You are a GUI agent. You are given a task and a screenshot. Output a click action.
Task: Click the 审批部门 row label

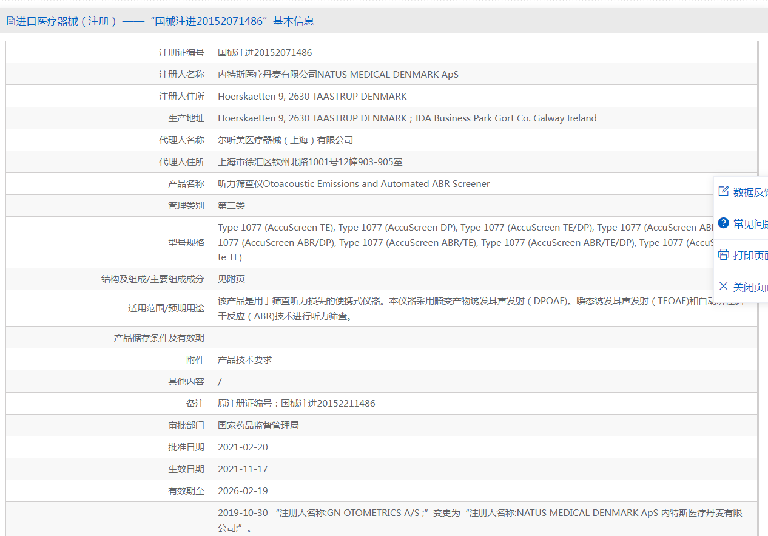(186, 425)
